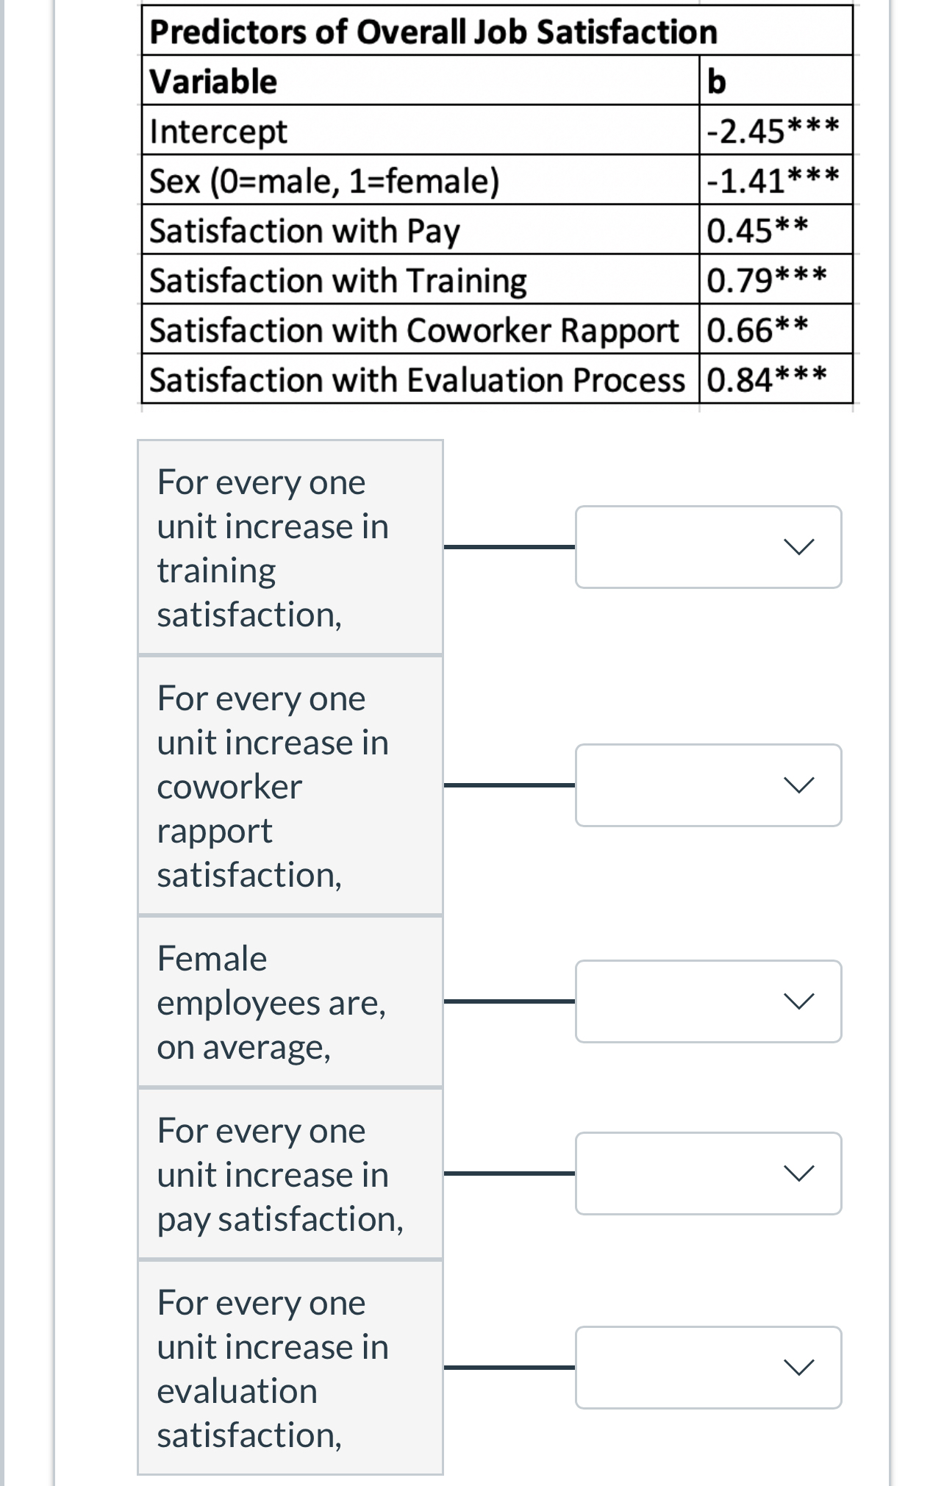Select the training satisfaction prompt box
This screenshot has height=1486, width=944.
[x=290, y=547]
